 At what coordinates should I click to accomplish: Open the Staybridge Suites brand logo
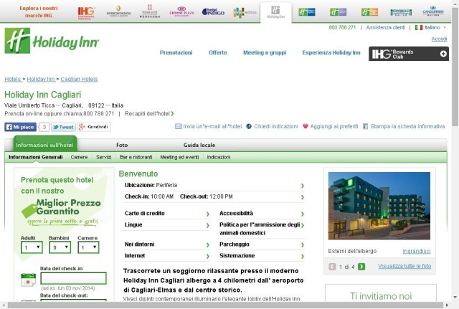click(401, 12)
